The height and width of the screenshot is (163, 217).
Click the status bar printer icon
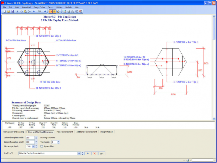point(188,160)
